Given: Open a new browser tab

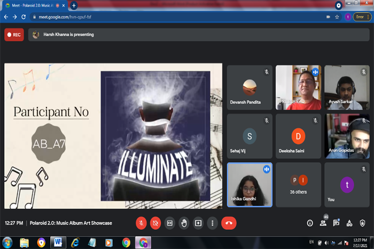Looking at the screenshot, I should pyautogui.click(x=74, y=5).
